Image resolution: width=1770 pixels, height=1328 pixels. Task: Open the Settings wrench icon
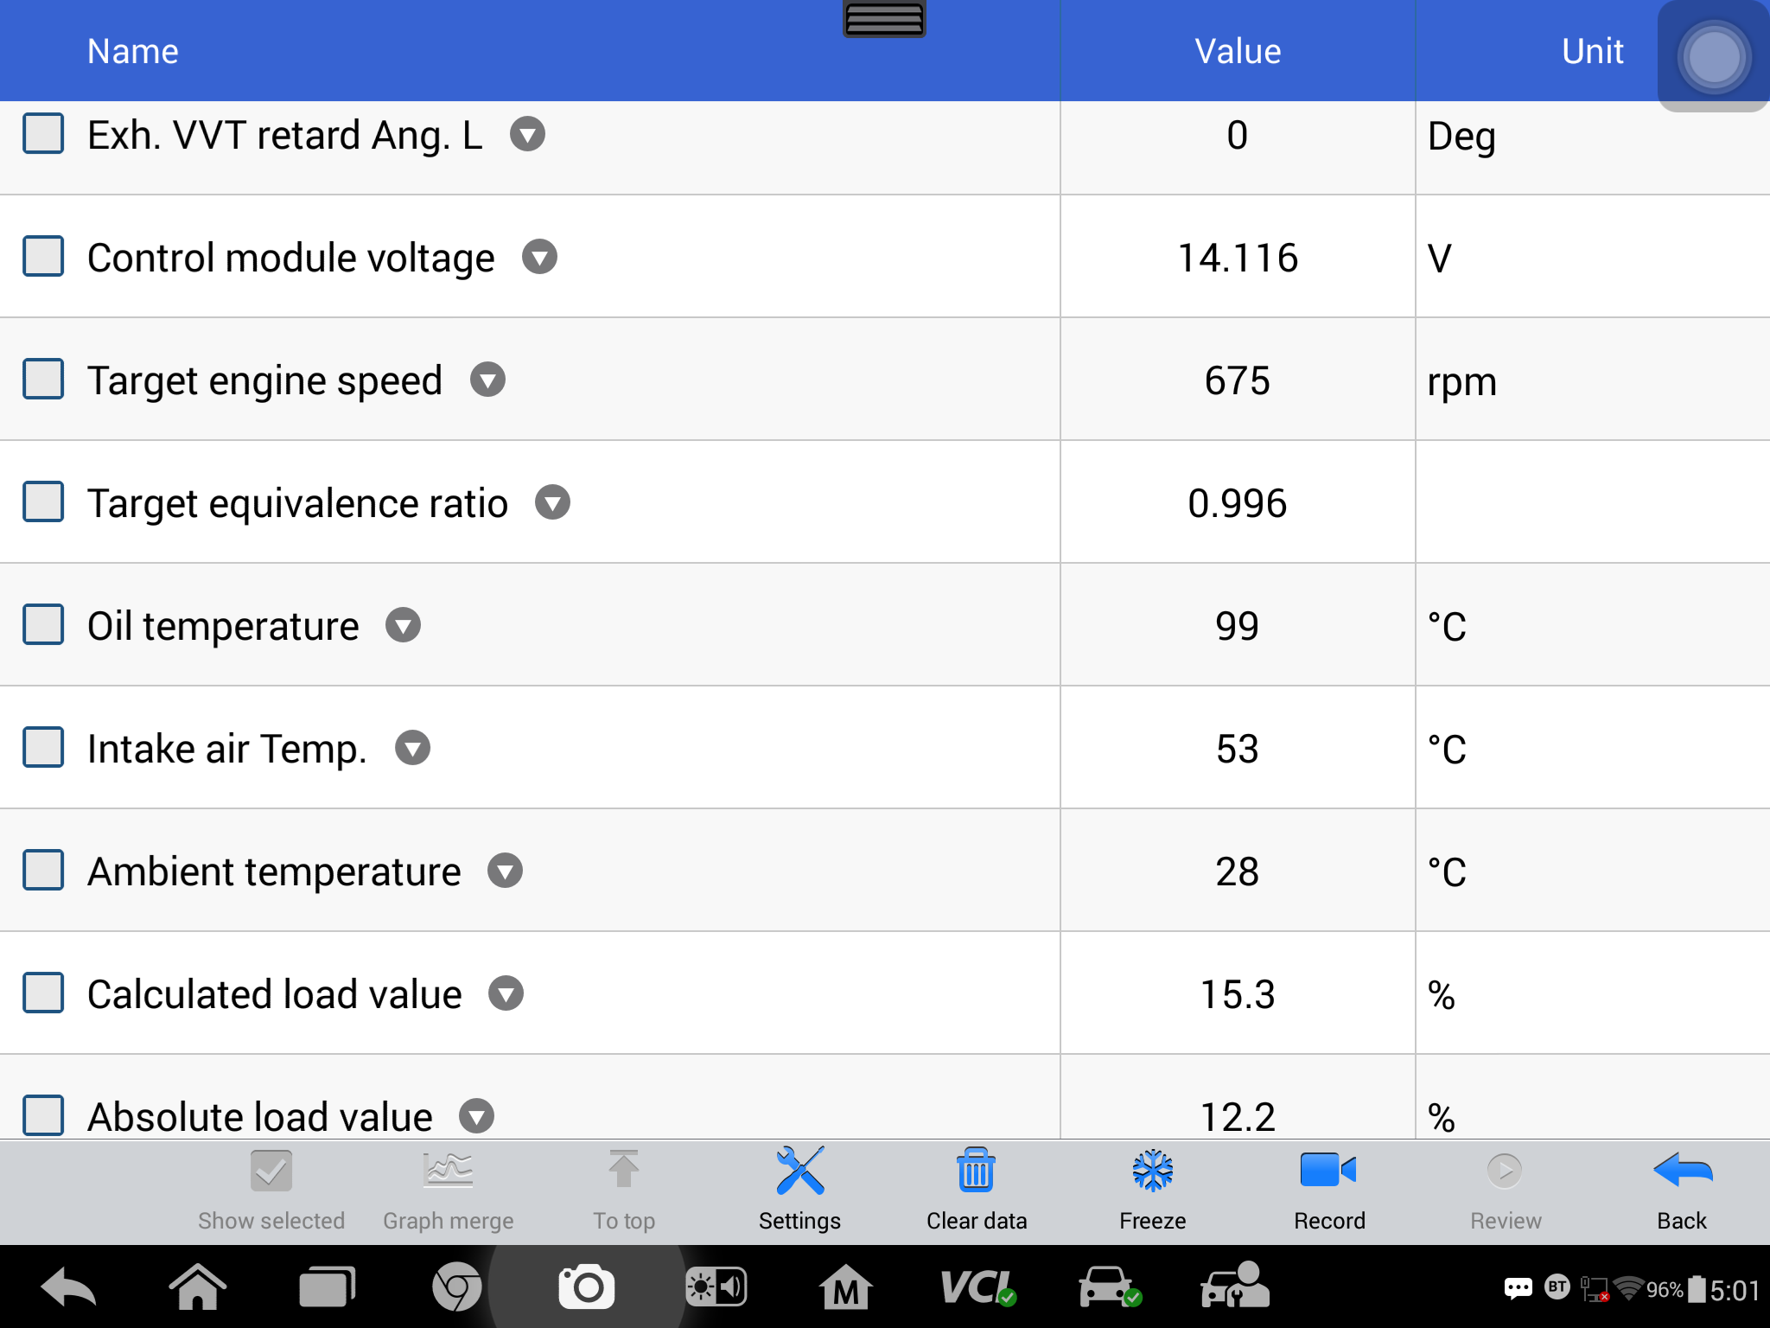point(799,1172)
